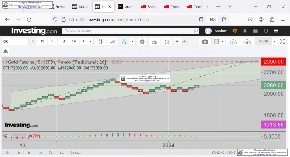Set range to 7д

tap(51, 152)
